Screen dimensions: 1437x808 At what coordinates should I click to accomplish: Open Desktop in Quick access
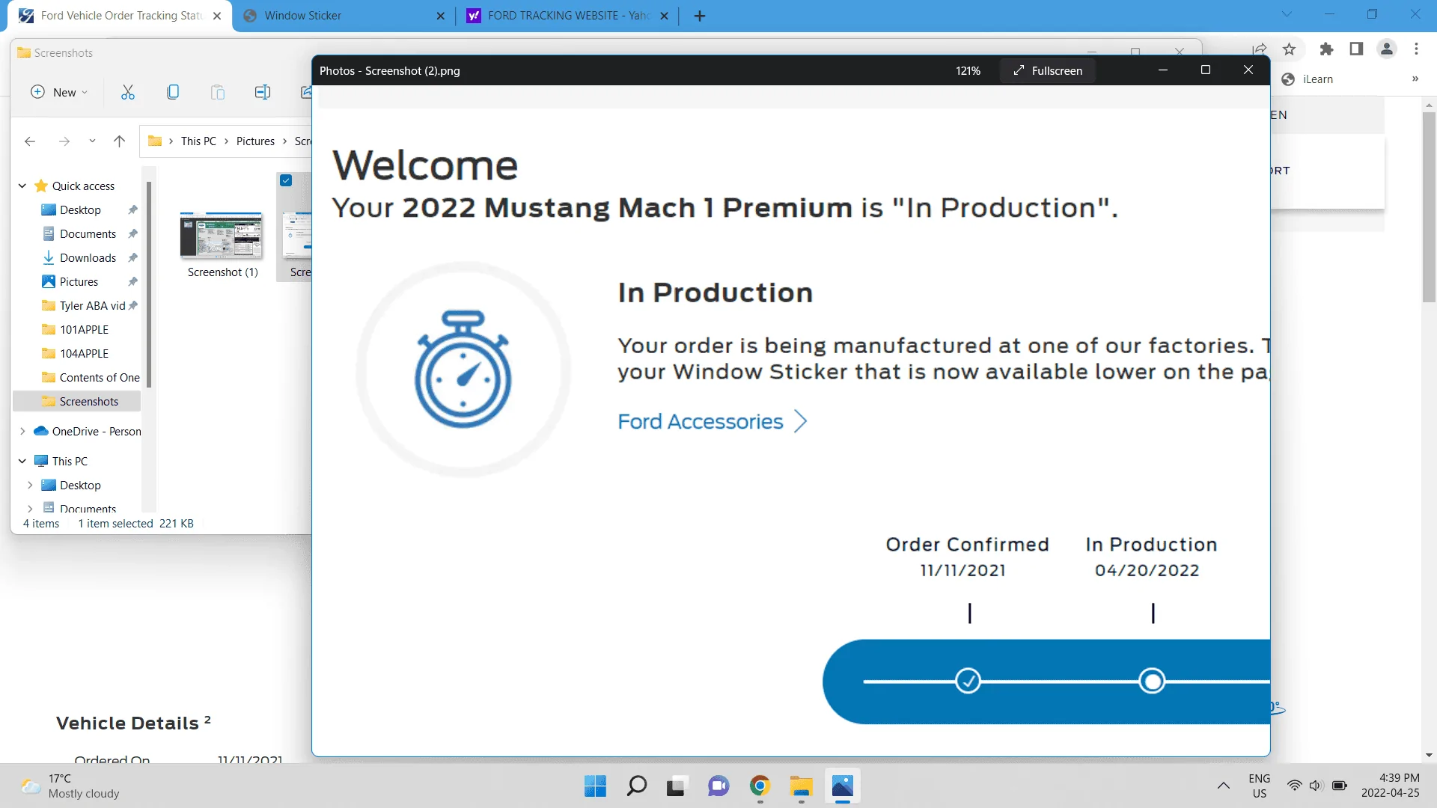pyautogui.click(x=80, y=209)
